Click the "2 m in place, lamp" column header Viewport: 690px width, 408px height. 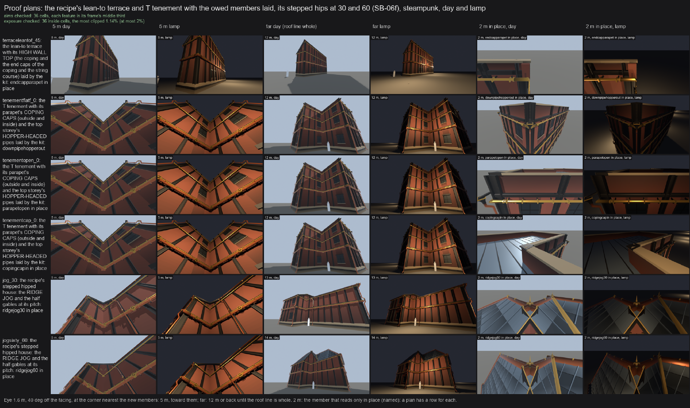[606, 26]
